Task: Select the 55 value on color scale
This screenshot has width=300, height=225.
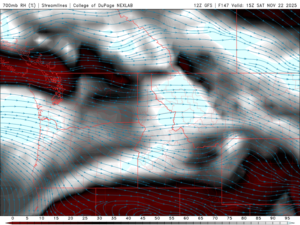Action: click(x=172, y=218)
